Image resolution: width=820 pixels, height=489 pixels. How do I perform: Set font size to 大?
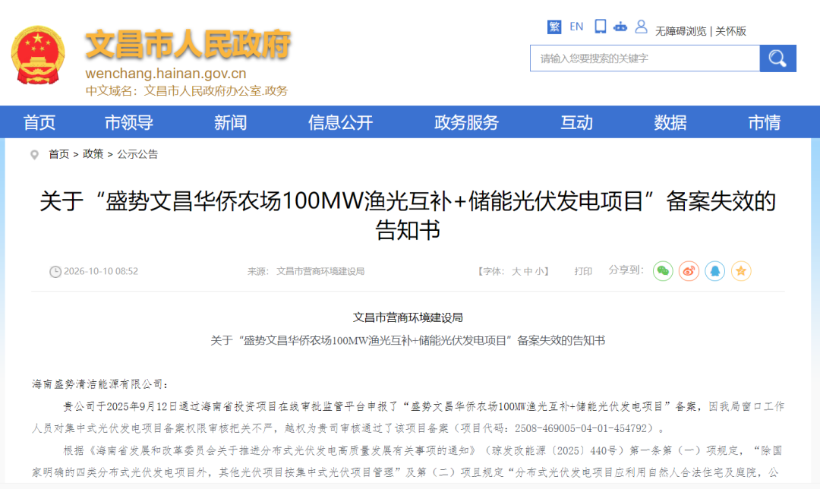tap(516, 271)
